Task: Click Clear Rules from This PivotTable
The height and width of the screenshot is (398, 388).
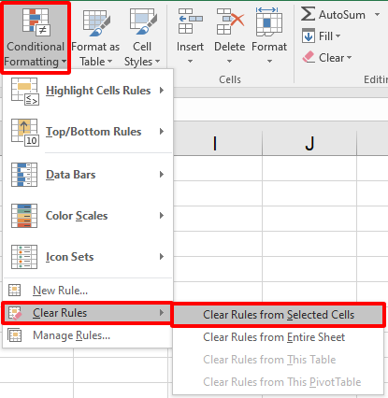Action: (279, 382)
